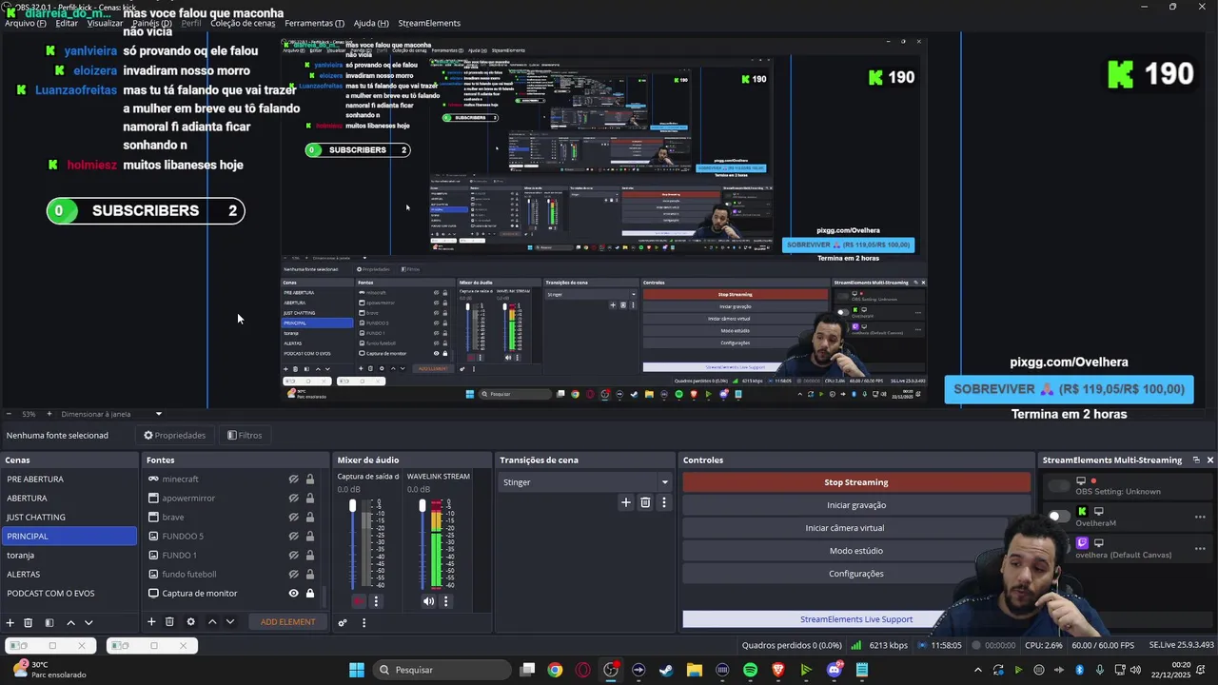Open source Propriedades button
Image resolution: width=1218 pixels, height=685 pixels.
(175, 436)
